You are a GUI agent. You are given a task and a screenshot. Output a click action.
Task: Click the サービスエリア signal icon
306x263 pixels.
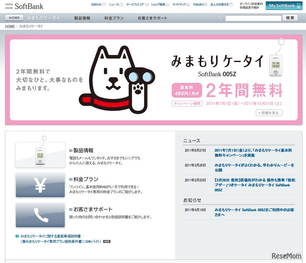(x=146, y=4)
